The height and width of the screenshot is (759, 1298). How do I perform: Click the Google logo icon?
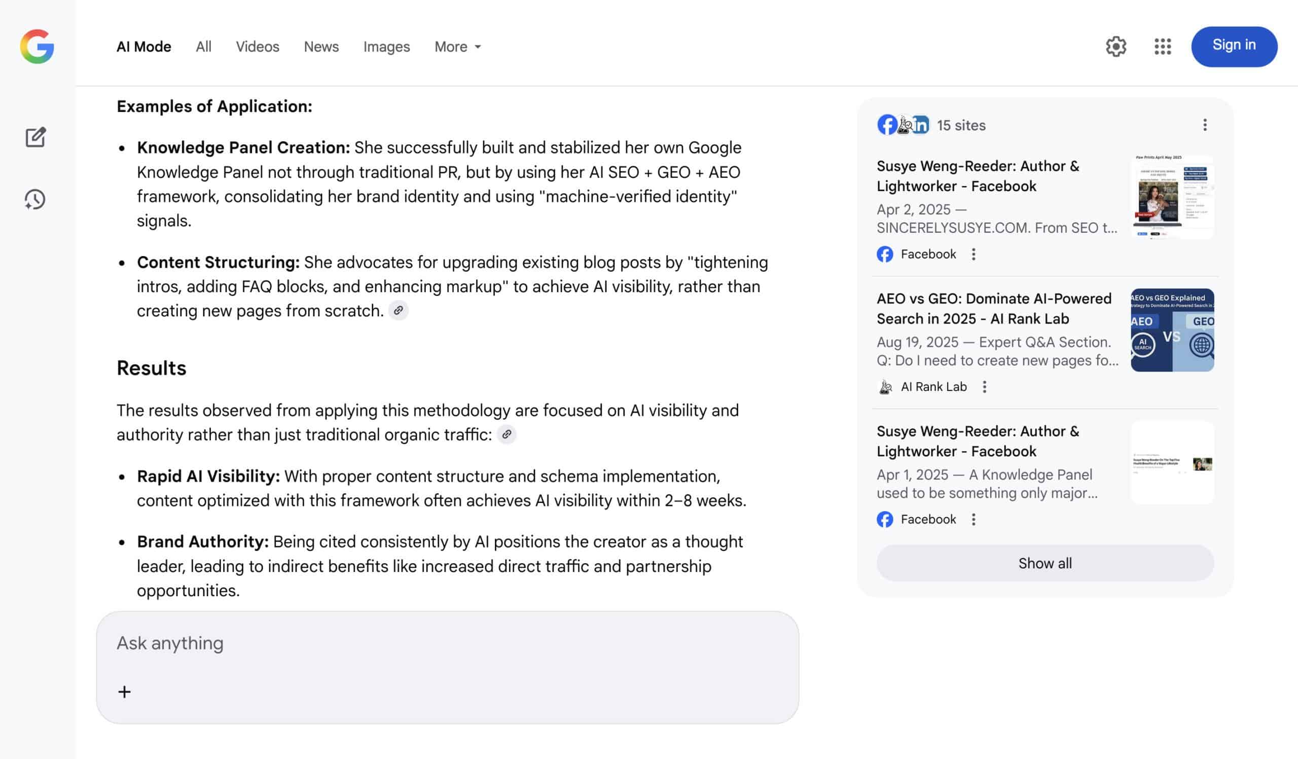coord(37,46)
